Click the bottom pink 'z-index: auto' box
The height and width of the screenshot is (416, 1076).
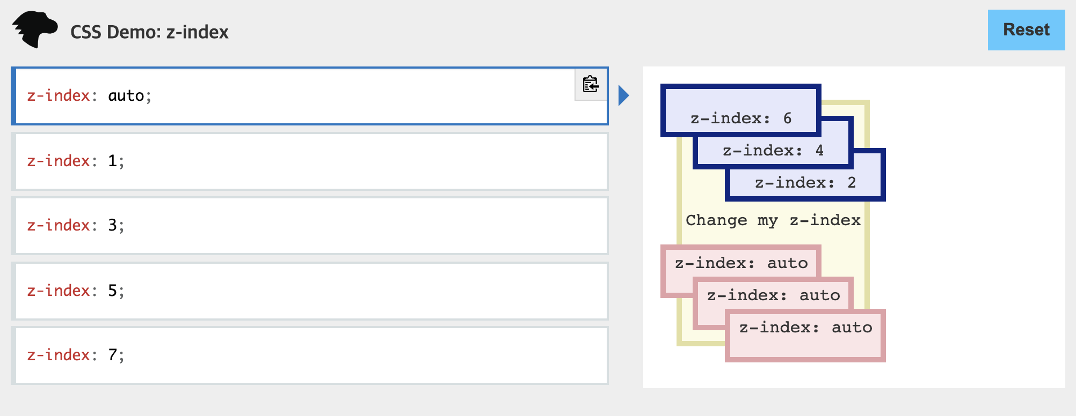(x=805, y=335)
